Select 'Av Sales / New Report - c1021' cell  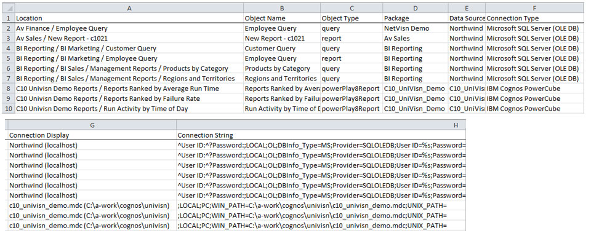coord(129,38)
